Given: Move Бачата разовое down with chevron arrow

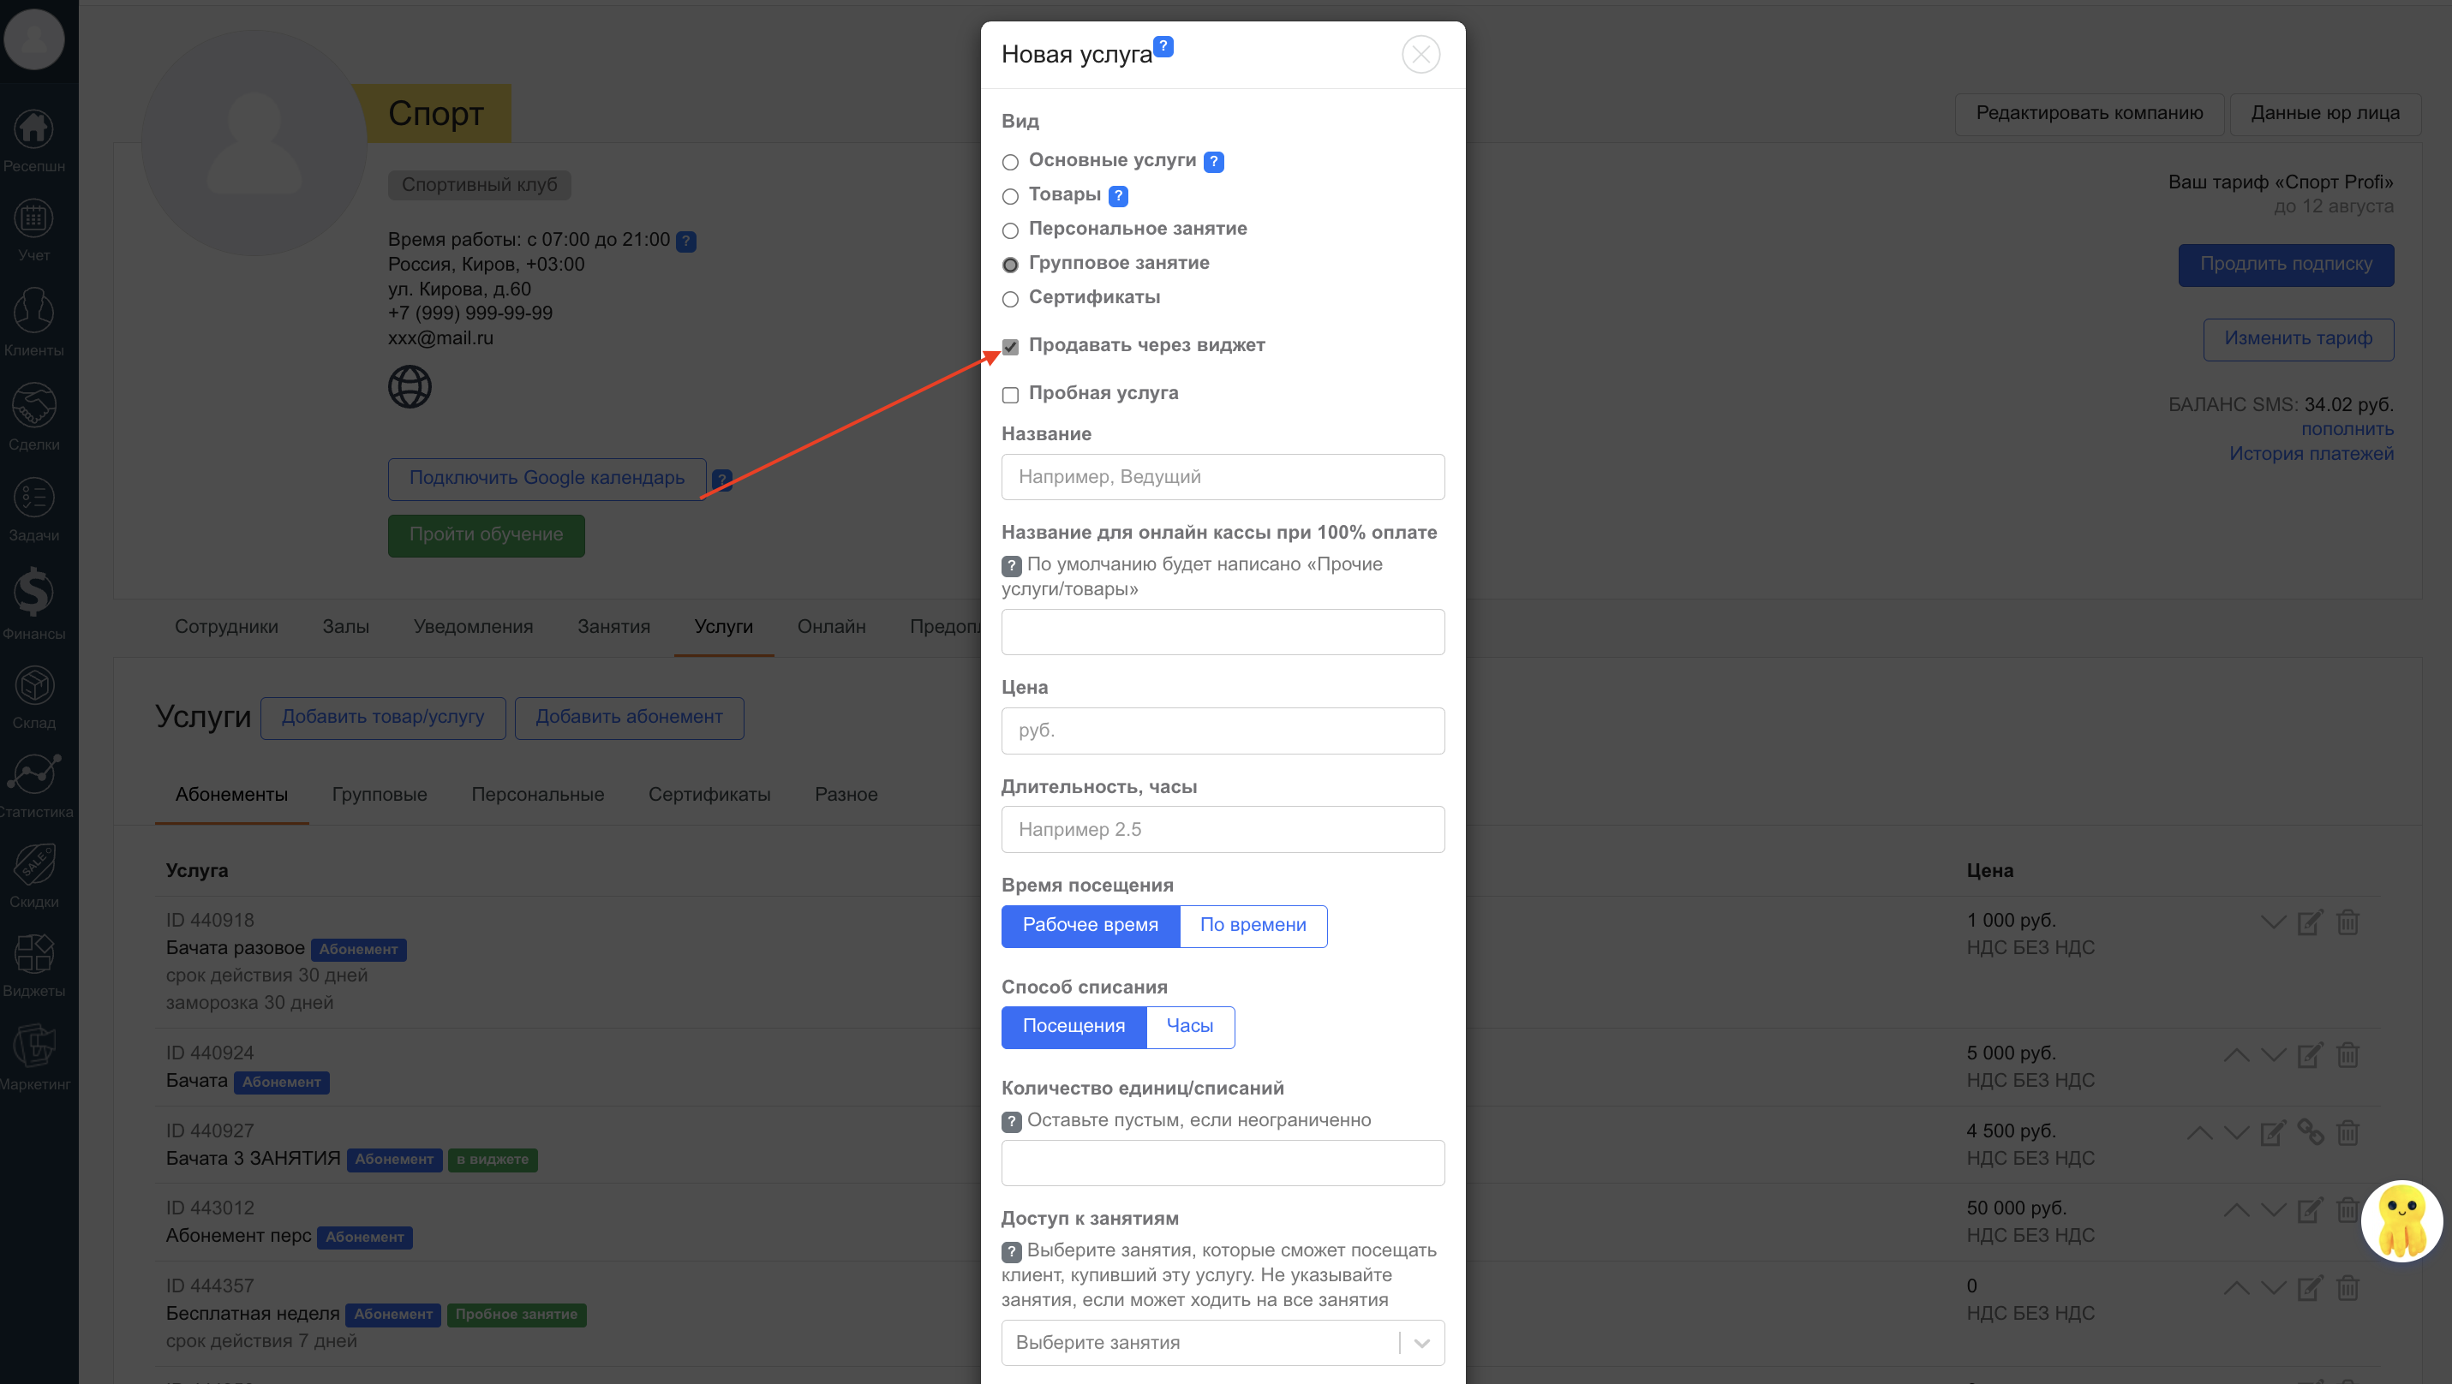Looking at the screenshot, I should pos(2272,922).
